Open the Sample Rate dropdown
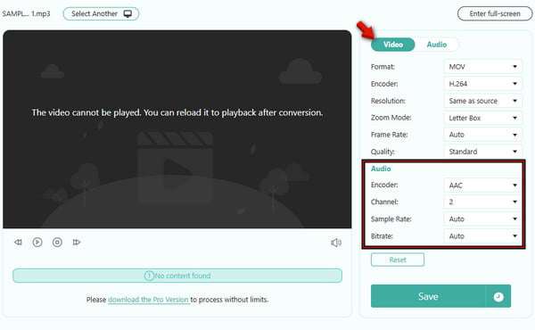 pyautogui.click(x=482, y=219)
